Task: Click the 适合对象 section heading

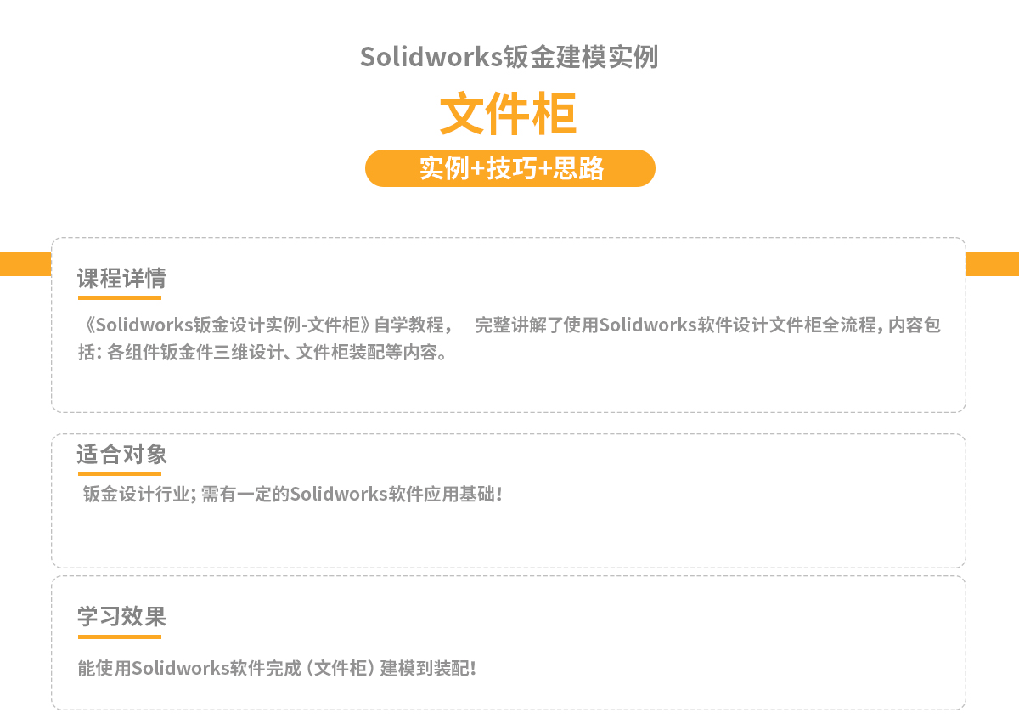Action: [x=121, y=454]
